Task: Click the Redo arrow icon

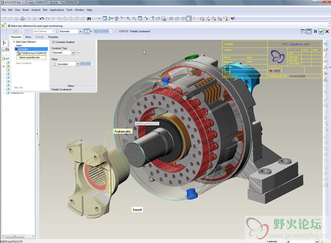Action: 48,19
